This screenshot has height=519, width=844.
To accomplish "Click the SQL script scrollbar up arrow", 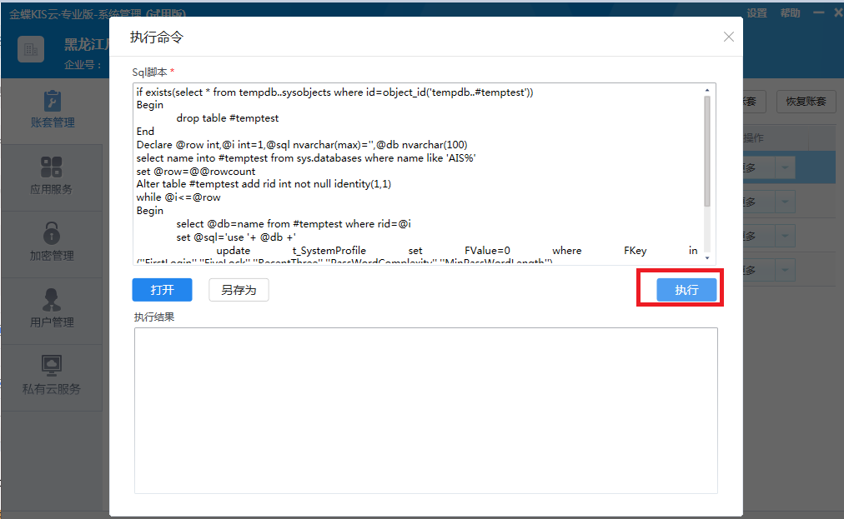I will tap(707, 90).
